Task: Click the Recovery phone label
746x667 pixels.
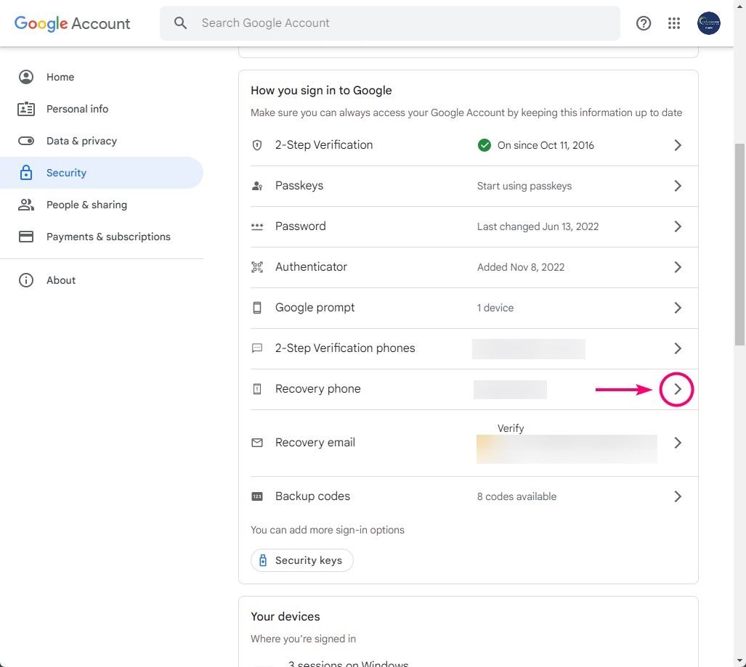Action: [318, 389]
